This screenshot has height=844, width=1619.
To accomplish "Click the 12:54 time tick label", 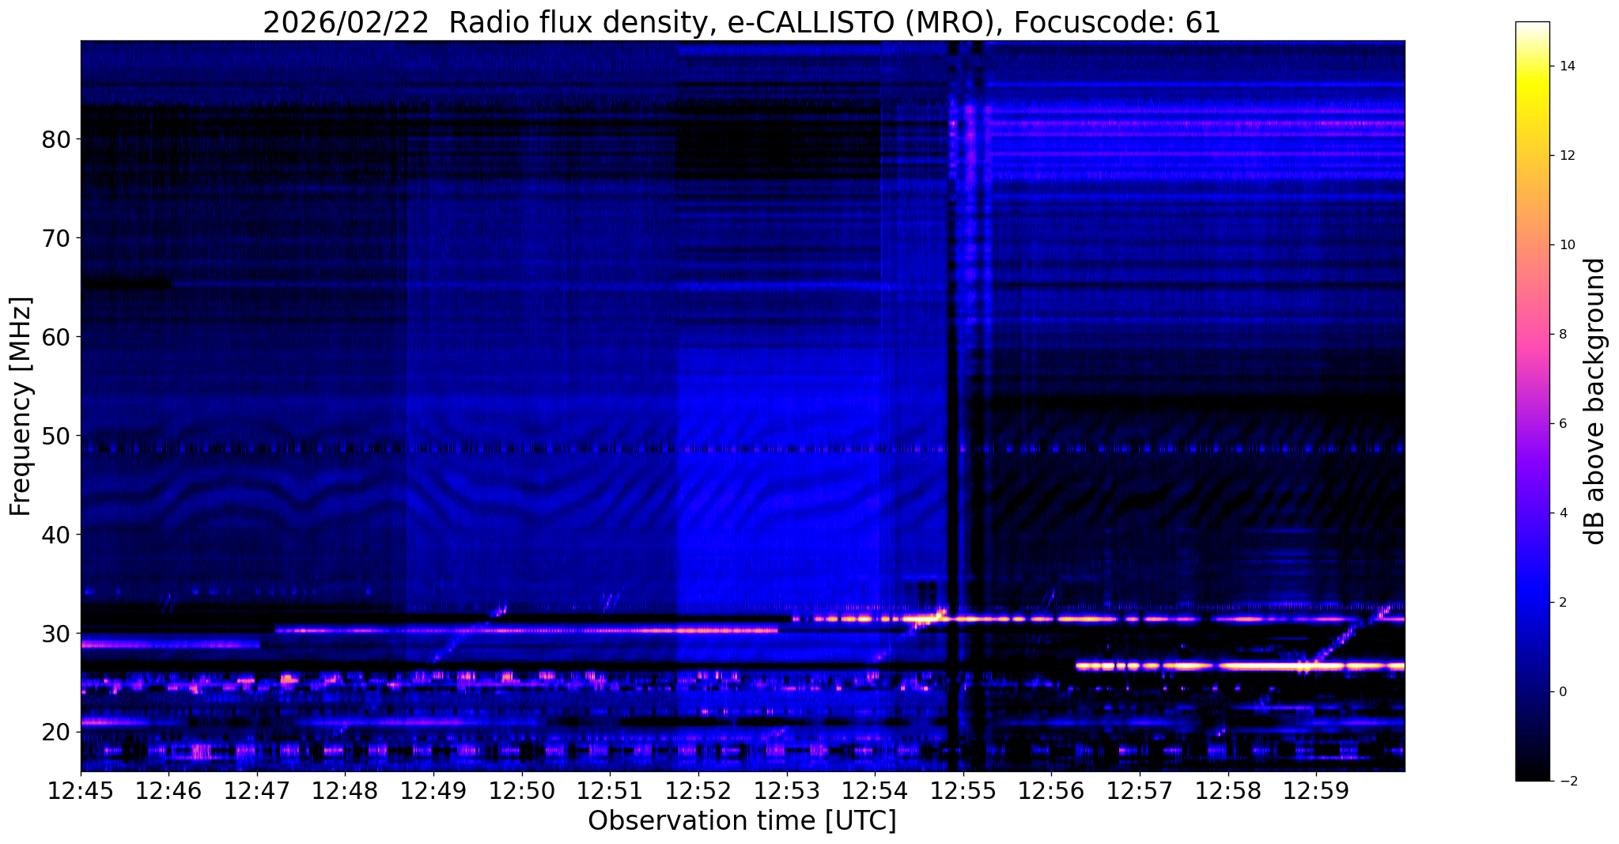I will click(x=875, y=791).
